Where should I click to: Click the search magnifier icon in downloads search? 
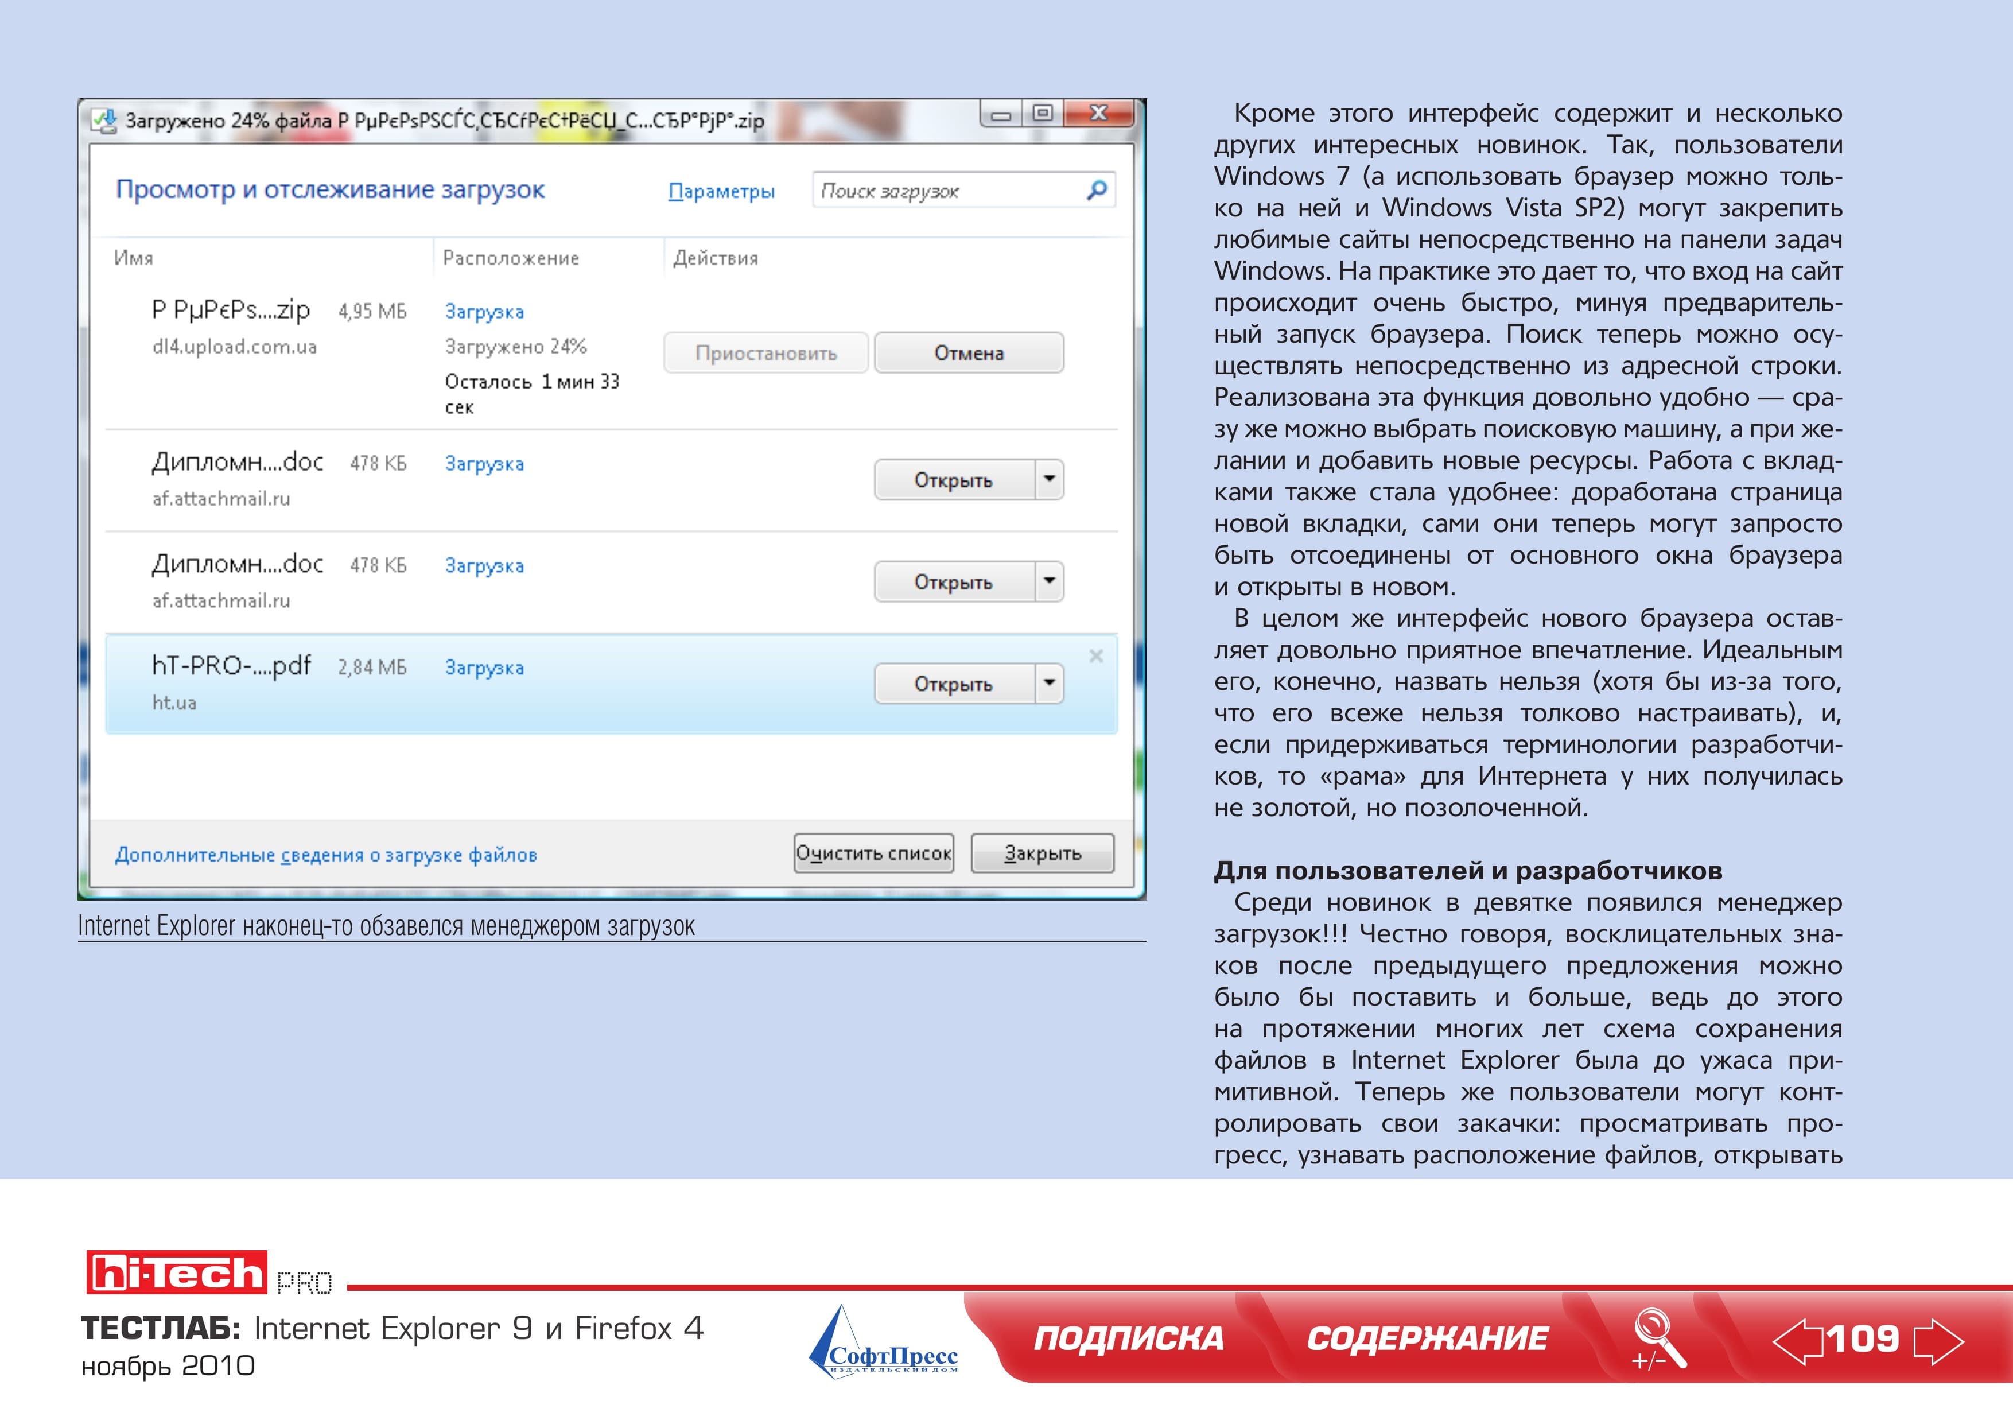pyautogui.click(x=1096, y=191)
